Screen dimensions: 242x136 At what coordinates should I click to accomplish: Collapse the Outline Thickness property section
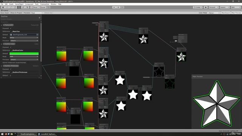(2, 66)
